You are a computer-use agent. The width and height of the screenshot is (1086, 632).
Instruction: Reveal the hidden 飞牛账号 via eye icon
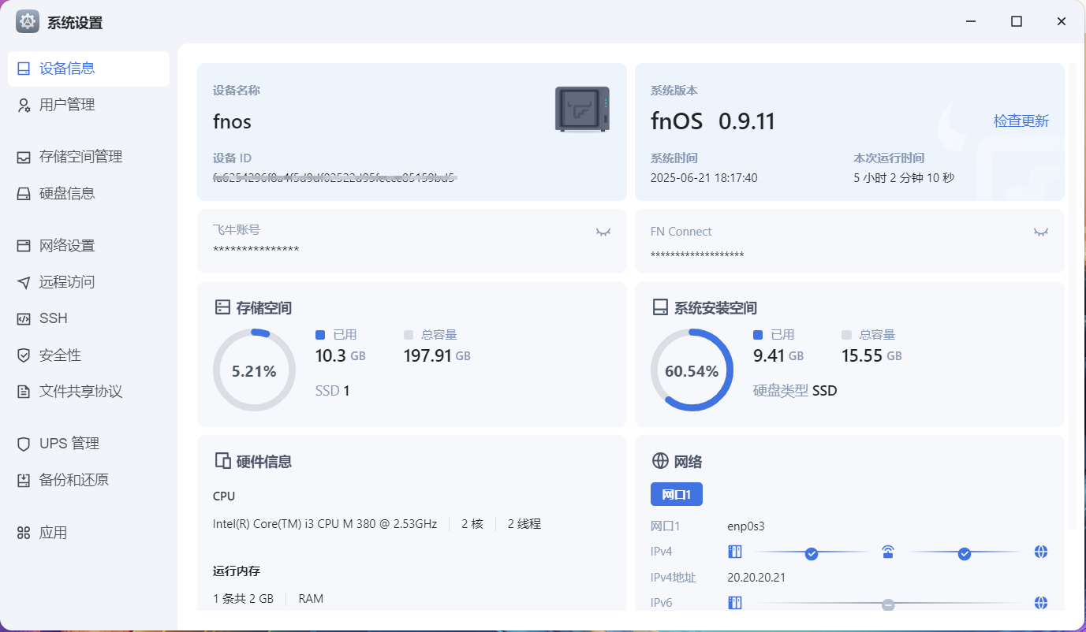[x=603, y=232]
